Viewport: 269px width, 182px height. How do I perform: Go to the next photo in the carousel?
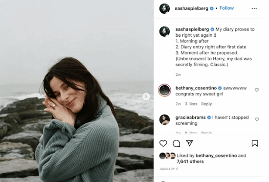tap(146, 96)
